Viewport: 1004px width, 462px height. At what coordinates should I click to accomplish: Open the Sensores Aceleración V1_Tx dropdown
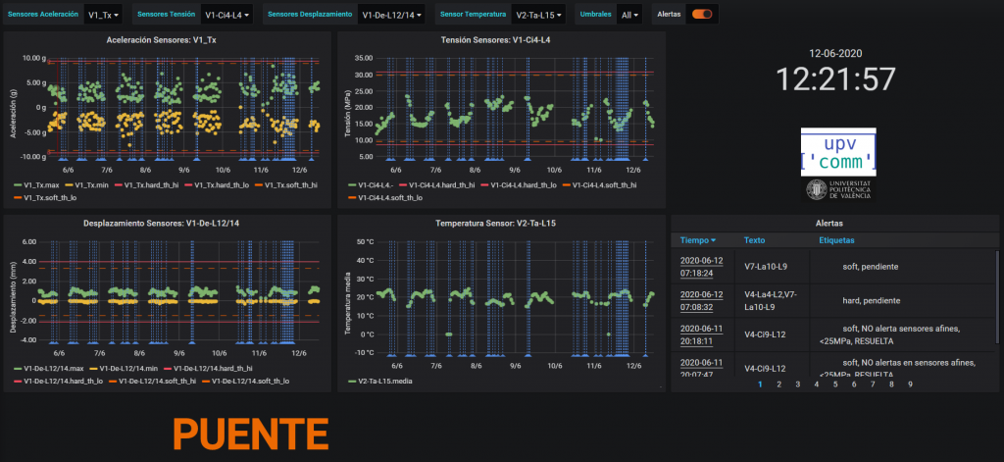coord(103,14)
